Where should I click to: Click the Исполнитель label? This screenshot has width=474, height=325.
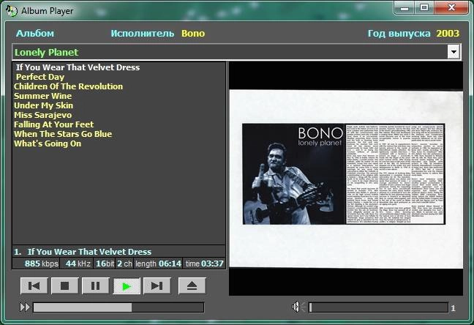[x=143, y=33]
